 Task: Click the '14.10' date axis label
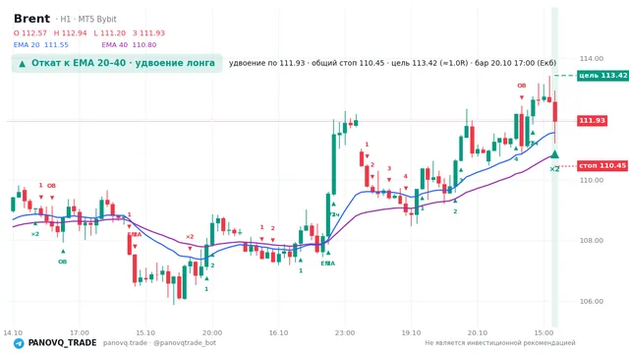13,333
